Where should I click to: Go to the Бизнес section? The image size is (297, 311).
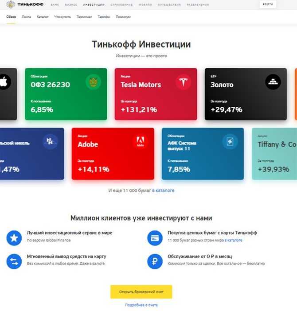(x=71, y=4)
